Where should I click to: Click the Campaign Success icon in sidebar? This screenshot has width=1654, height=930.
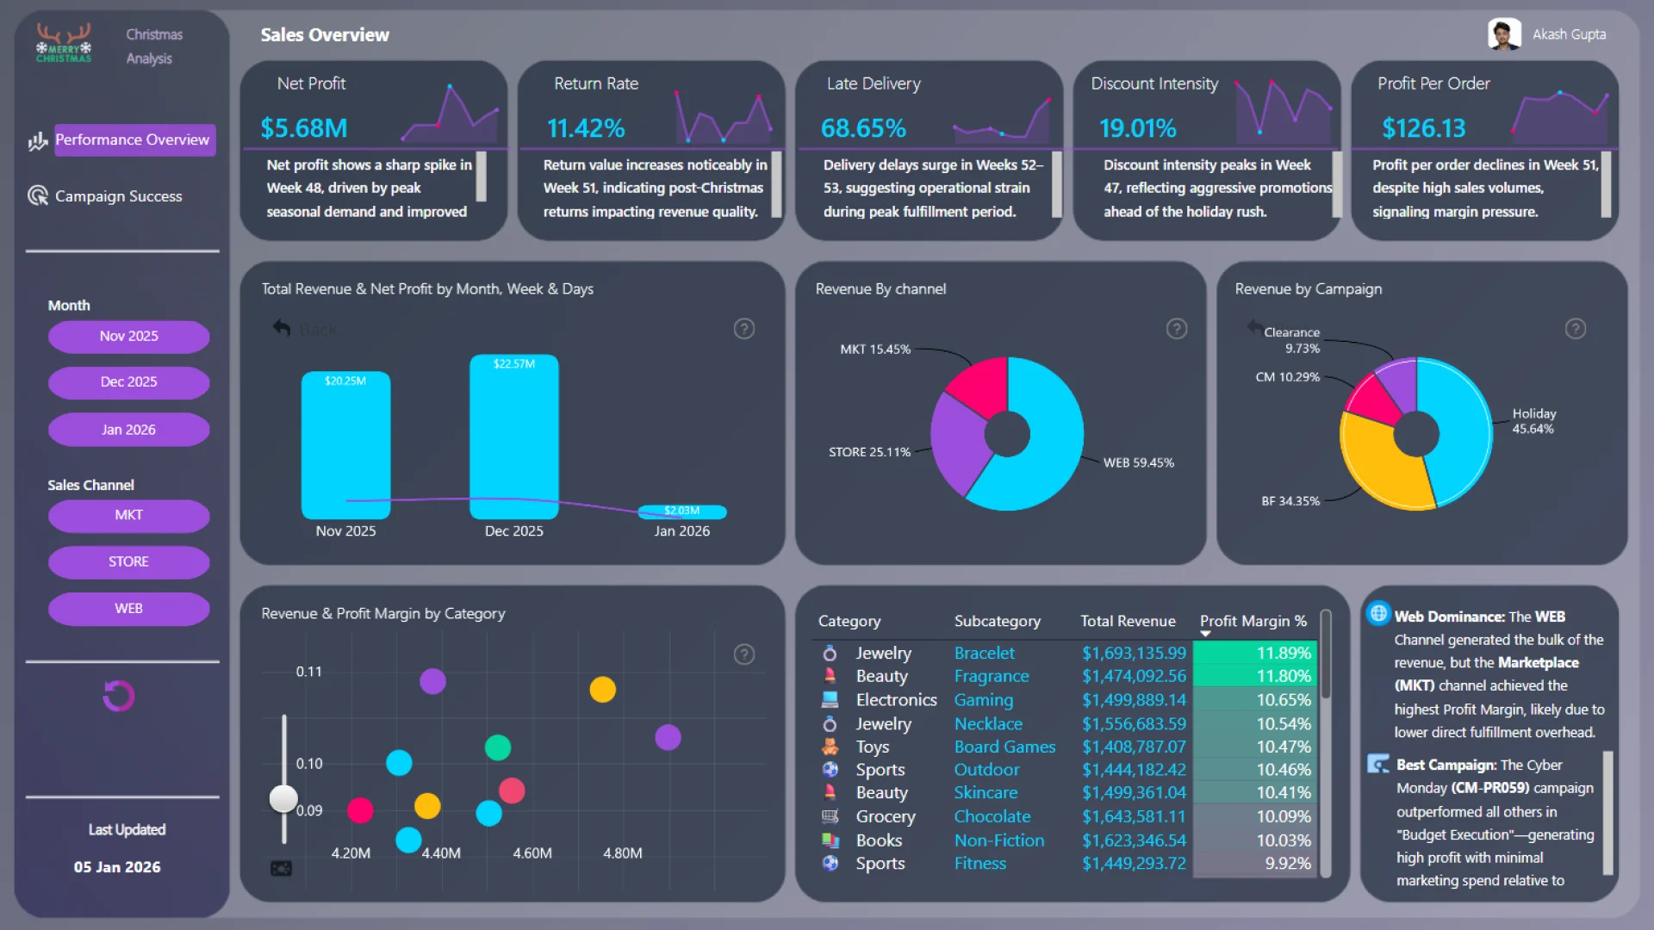pos(37,196)
